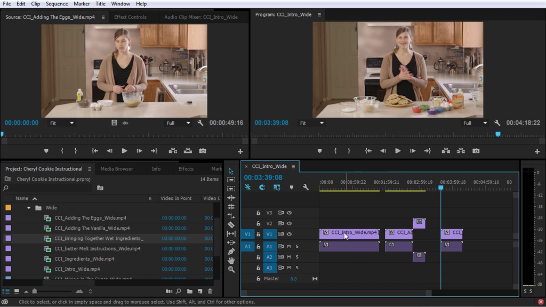Collapse the Wide bin folder
Screen dimensions: 546x307
29,208
